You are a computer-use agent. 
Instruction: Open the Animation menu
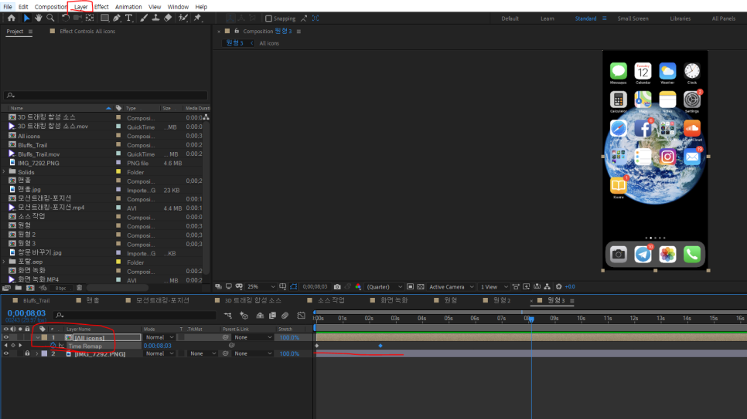(128, 7)
